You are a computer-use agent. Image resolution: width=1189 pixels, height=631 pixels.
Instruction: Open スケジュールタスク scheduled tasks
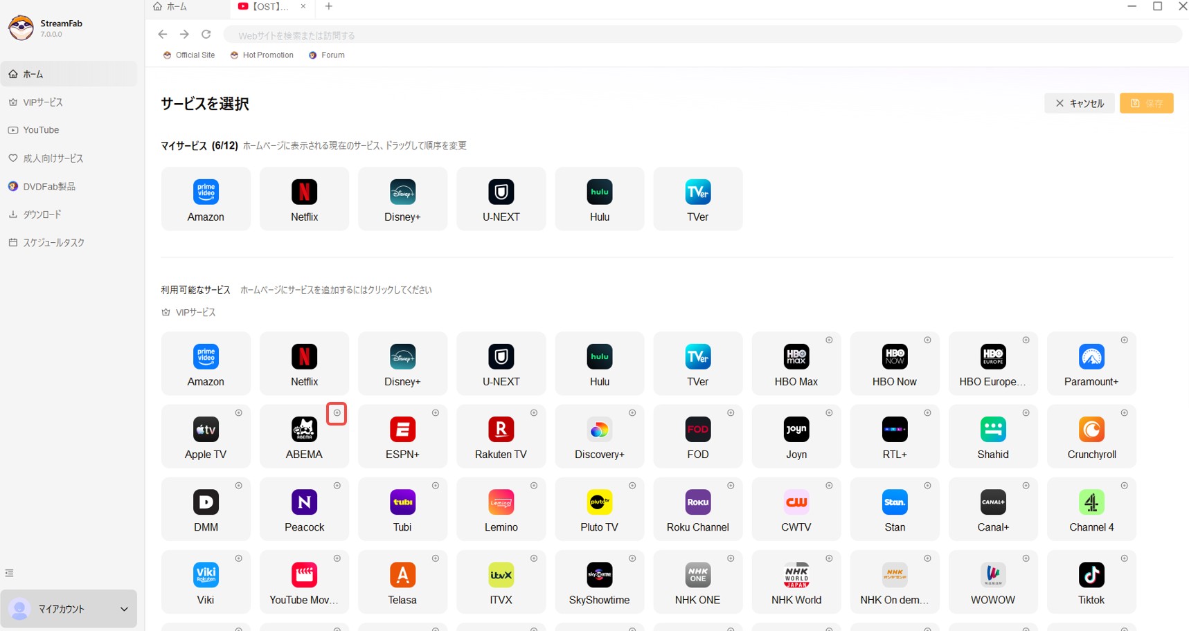53,242
